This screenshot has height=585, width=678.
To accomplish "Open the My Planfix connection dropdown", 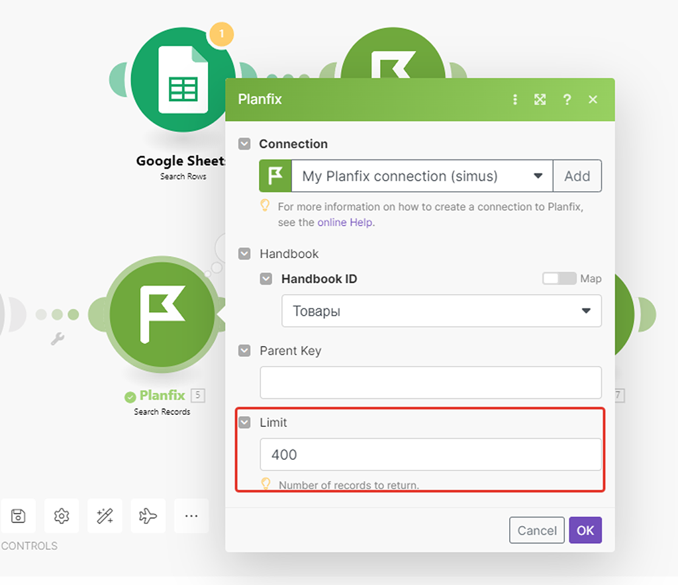I will 422,176.
